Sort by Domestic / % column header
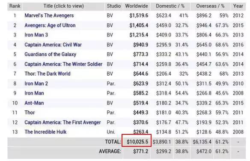Image resolution: width=250 pixels, height=161 pixels. [170, 6]
